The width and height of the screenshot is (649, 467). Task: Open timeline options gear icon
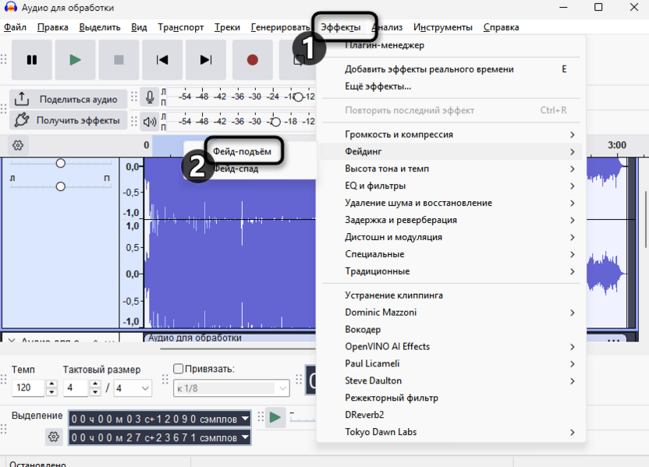click(18, 145)
